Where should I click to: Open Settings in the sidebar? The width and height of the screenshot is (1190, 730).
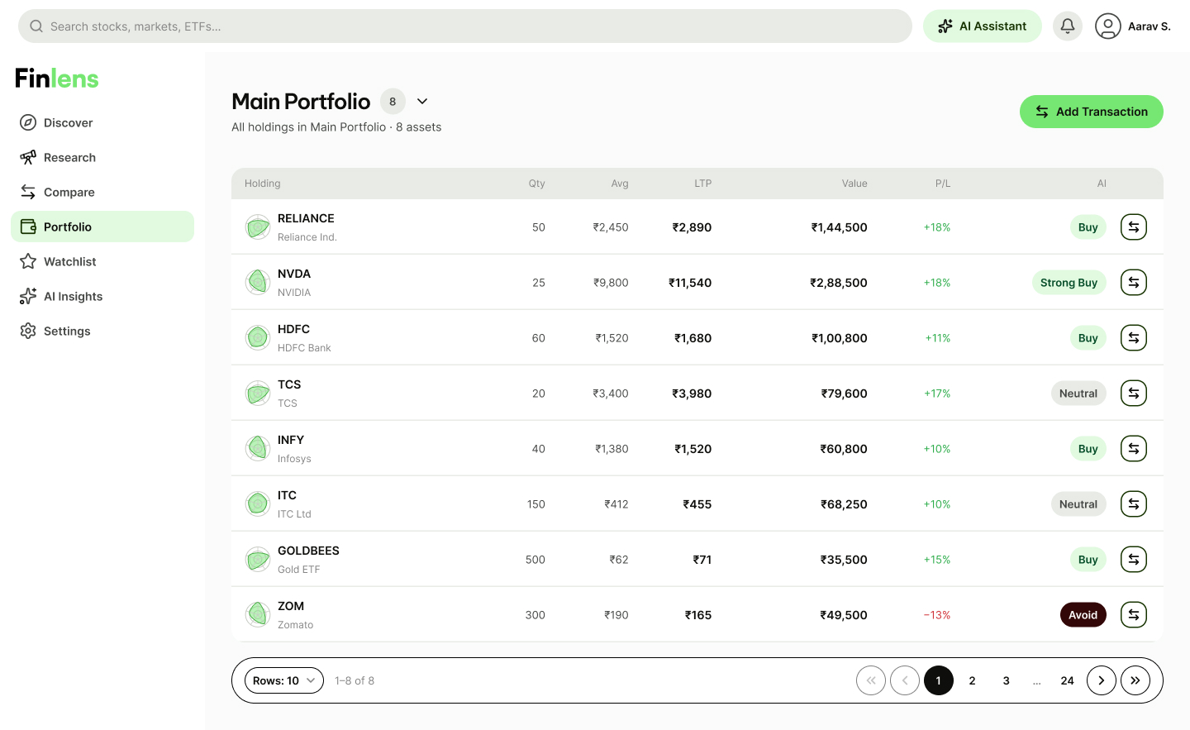coord(102,331)
